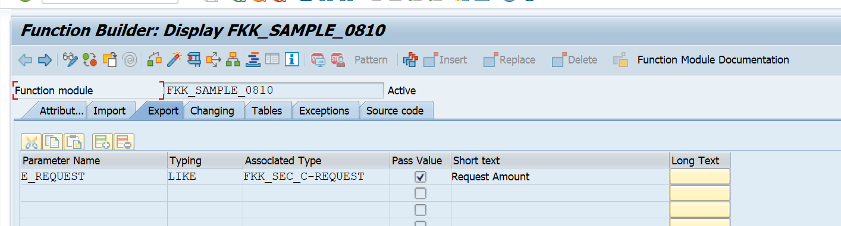Click the LIKE typing cell

(205, 177)
